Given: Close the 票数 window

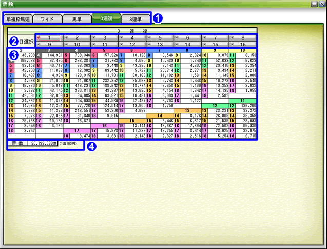Looking at the screenshot, I should tap(322, 4).
